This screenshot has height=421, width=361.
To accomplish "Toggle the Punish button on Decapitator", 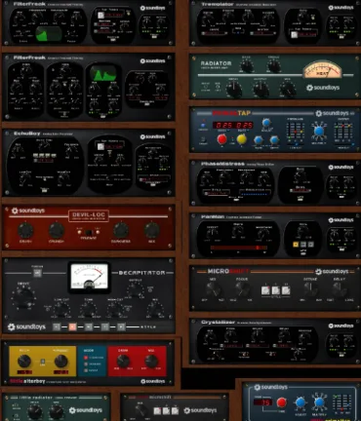I will point(37,273).
